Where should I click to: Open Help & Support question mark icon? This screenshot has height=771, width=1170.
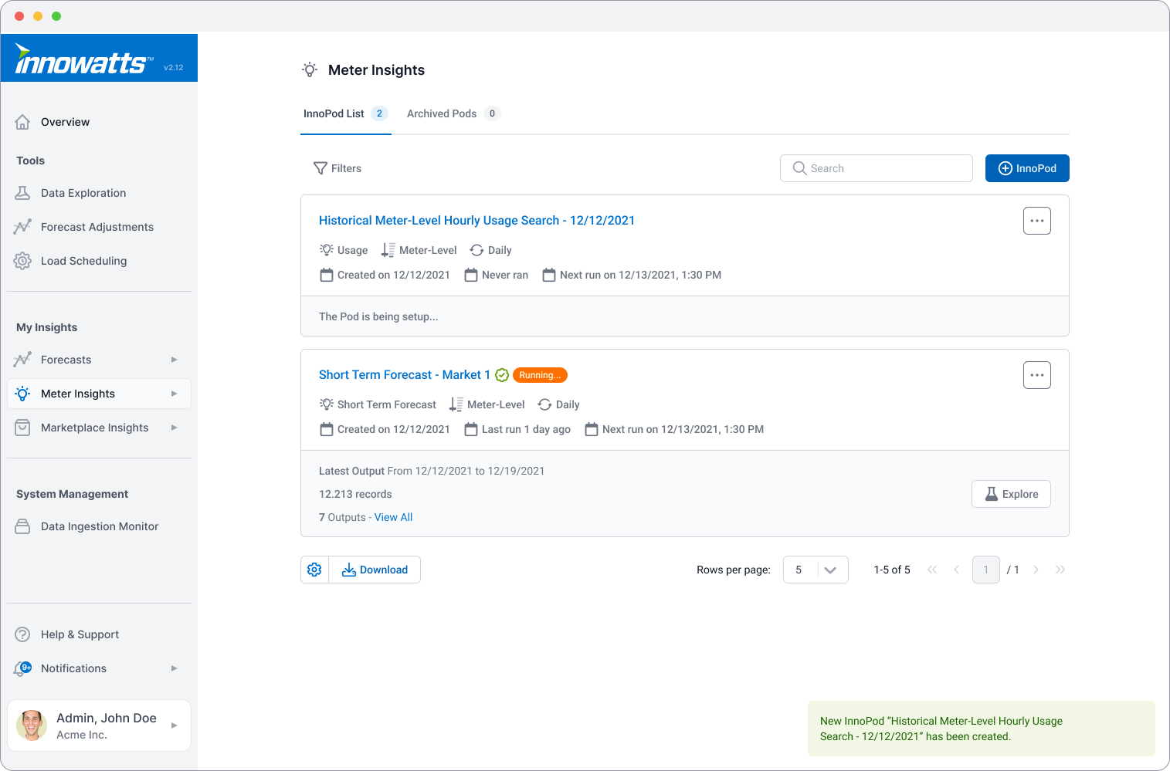[22, 634]
